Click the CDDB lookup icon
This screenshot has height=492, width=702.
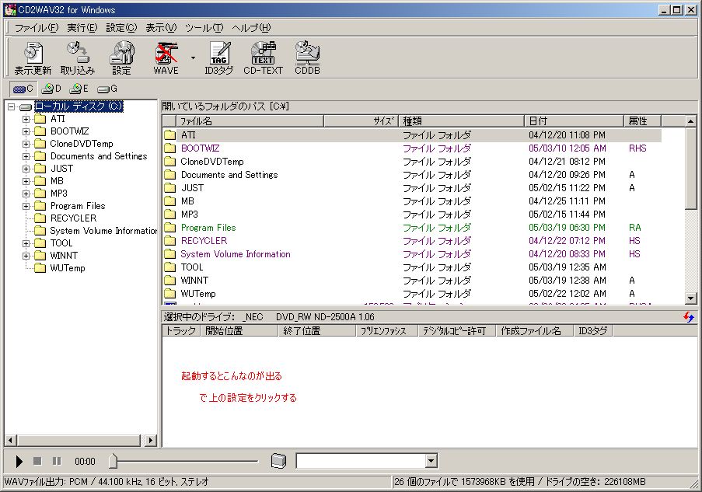(307, 58)
